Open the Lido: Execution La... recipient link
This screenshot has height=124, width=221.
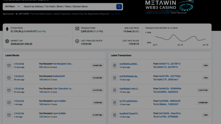point(63,89)
